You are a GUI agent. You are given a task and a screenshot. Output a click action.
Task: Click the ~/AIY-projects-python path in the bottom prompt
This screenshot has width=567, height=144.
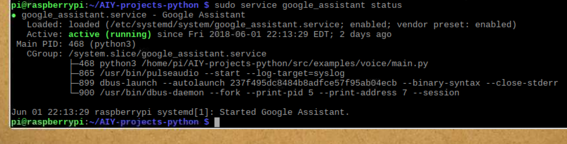point(144,122)
